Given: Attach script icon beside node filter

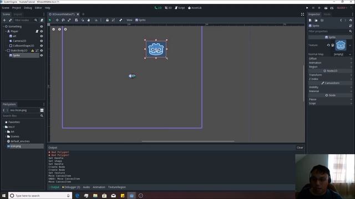Looking at the screenshot, I should [42, 20].
